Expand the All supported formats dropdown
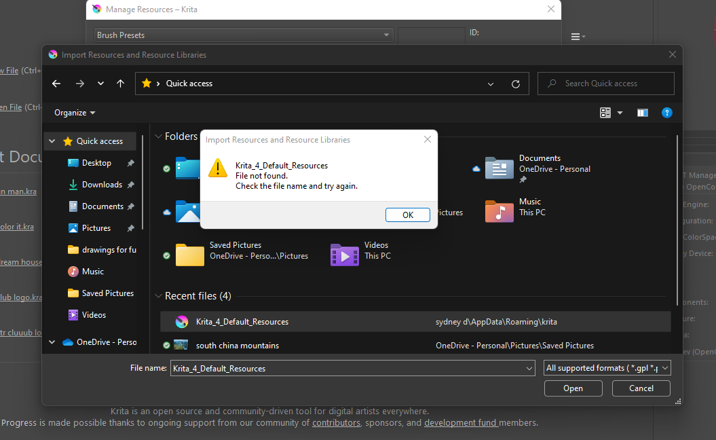This screenshot has height=440, width=716. [x=607, y=368]
